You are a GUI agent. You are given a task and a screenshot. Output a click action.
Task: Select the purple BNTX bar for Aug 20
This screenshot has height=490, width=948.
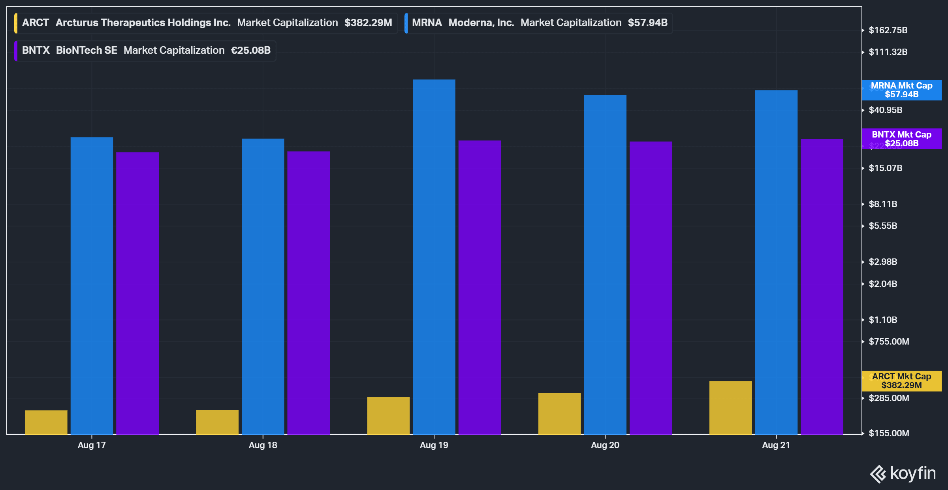(651, 288)
